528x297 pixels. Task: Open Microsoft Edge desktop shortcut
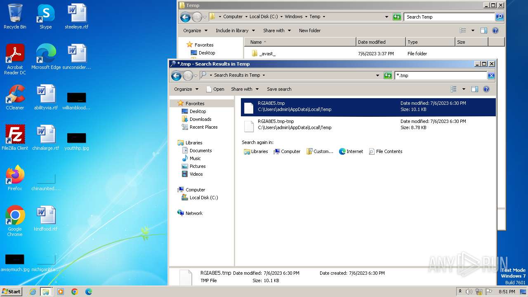click(46, 57)
